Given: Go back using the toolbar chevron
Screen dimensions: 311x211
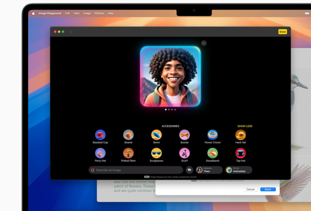Looking at the screenshot, I should click(71, 32).
